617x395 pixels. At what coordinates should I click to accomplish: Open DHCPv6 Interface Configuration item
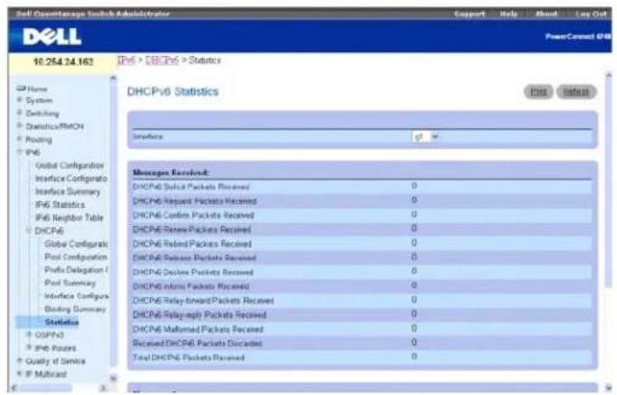76,296
